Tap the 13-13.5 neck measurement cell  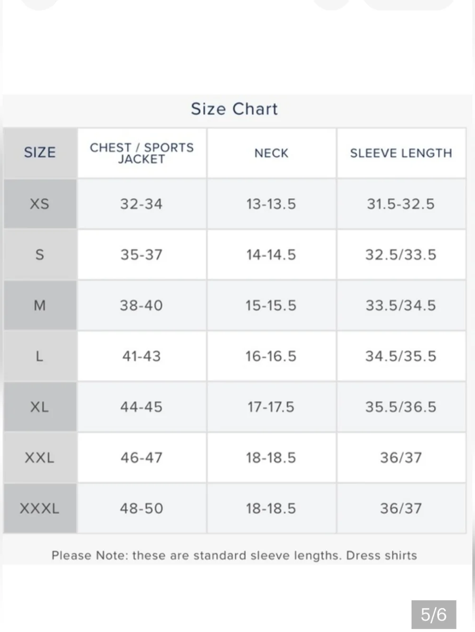pos(271,204)
